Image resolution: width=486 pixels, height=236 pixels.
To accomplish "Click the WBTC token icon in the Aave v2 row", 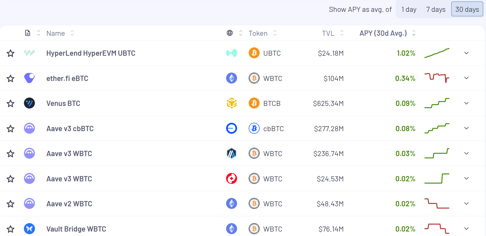I will click(254, 203).
